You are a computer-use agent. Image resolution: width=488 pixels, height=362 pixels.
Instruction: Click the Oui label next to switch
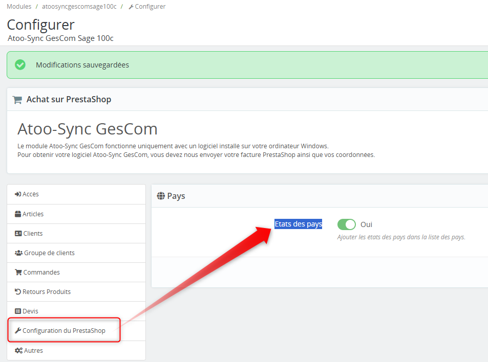tap(366, 224)
